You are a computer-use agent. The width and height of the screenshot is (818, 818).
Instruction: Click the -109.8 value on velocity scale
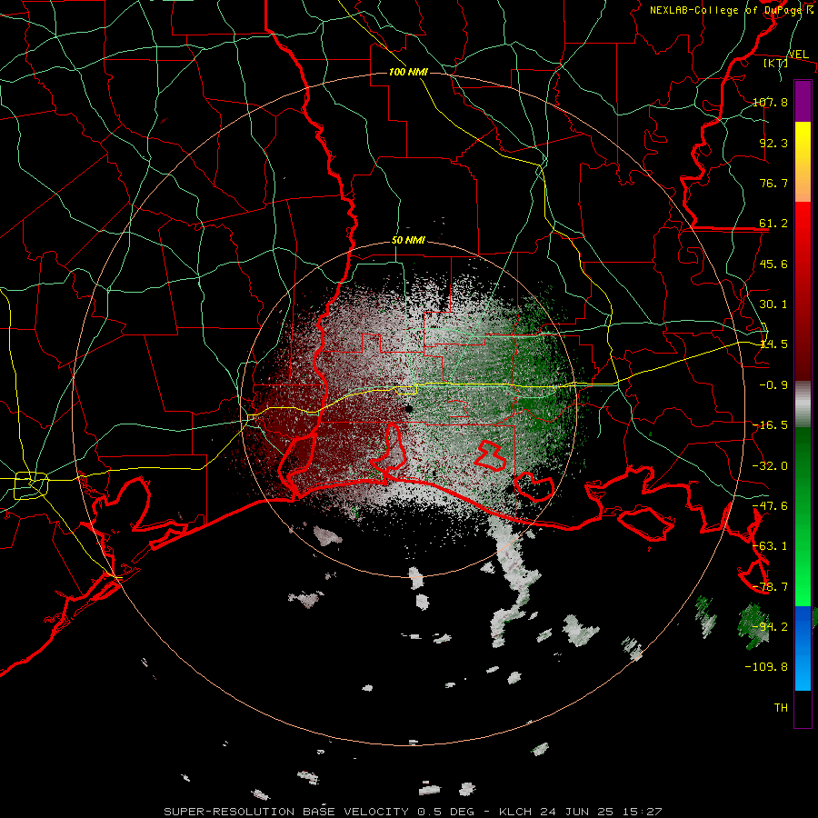click(766, 667)
